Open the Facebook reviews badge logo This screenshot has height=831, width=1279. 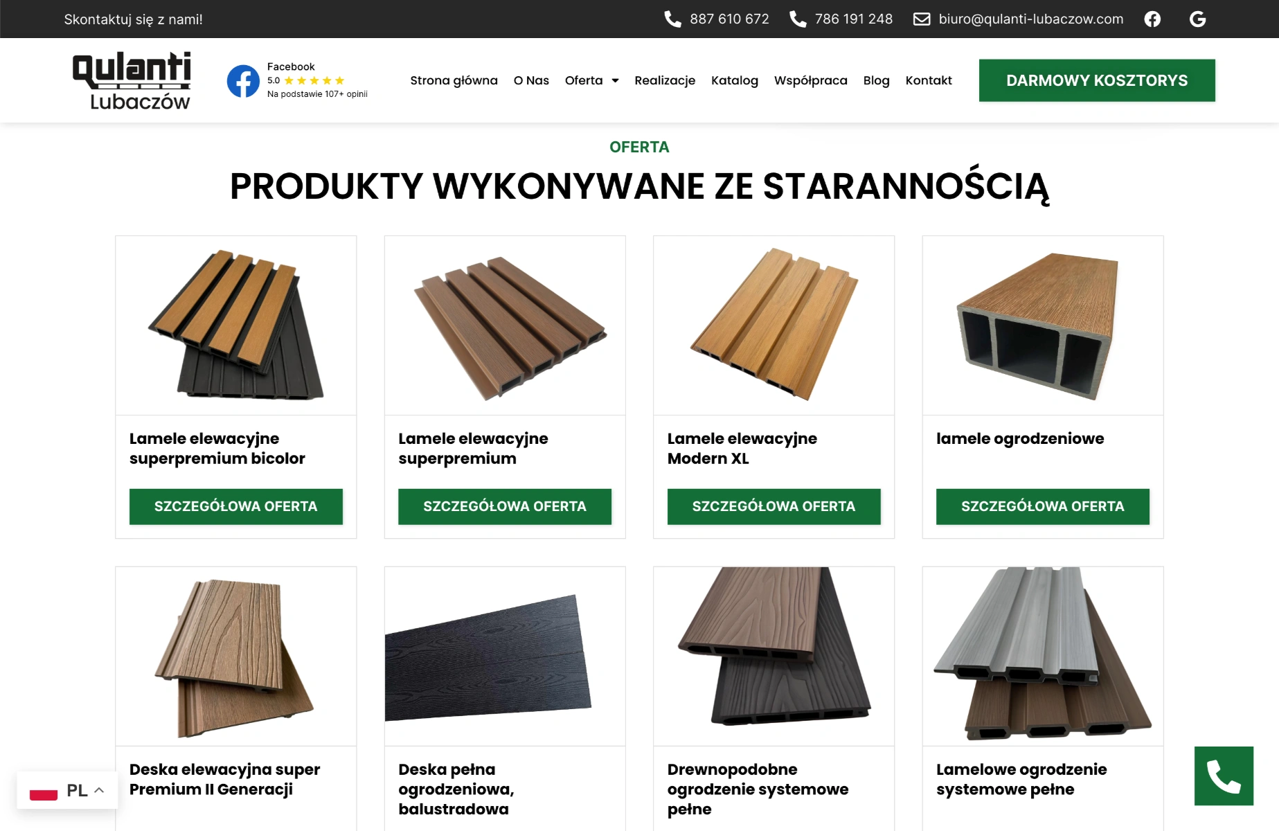(243, 81)
